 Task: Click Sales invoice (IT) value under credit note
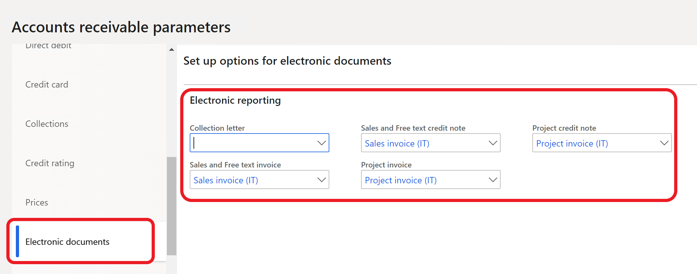point(397,144)
